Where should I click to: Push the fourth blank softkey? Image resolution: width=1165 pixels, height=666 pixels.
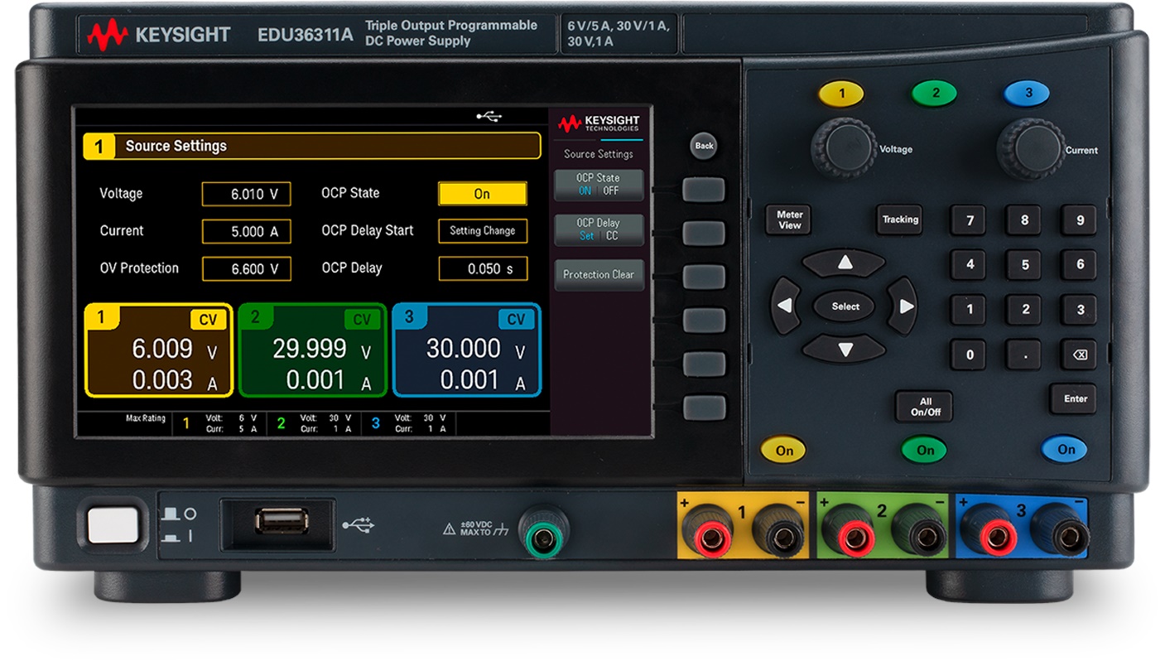tap(704, 320)
